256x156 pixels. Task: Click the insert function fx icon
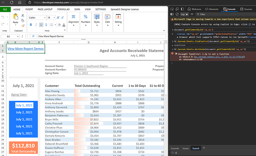click(33, 36)
